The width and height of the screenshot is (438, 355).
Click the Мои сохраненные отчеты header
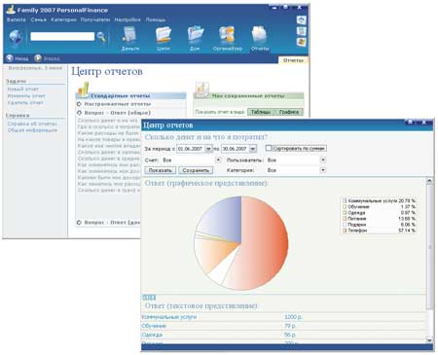tap(248, 96)
